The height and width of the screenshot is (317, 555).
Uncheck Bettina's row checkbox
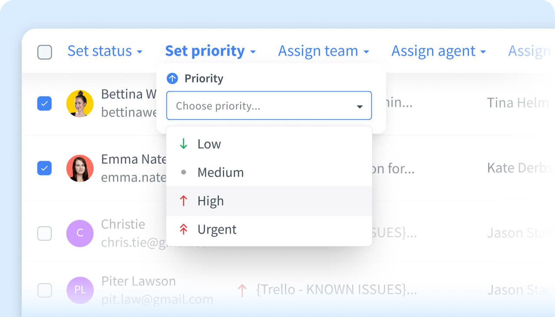[44, 103]
